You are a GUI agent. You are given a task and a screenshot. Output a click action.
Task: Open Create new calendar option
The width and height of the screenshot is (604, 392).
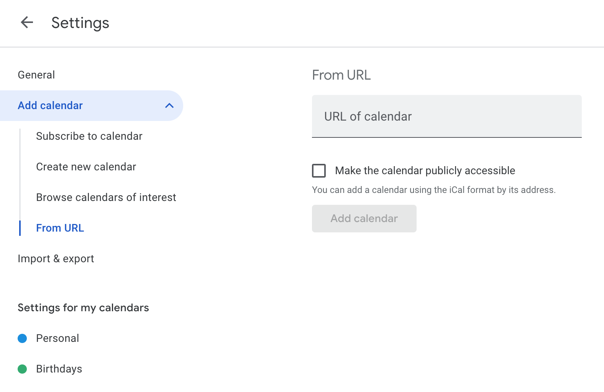pyautogui.click(x=86, y=167)
